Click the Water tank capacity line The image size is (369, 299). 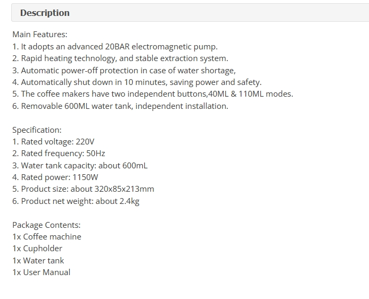[x=80, y=166]
